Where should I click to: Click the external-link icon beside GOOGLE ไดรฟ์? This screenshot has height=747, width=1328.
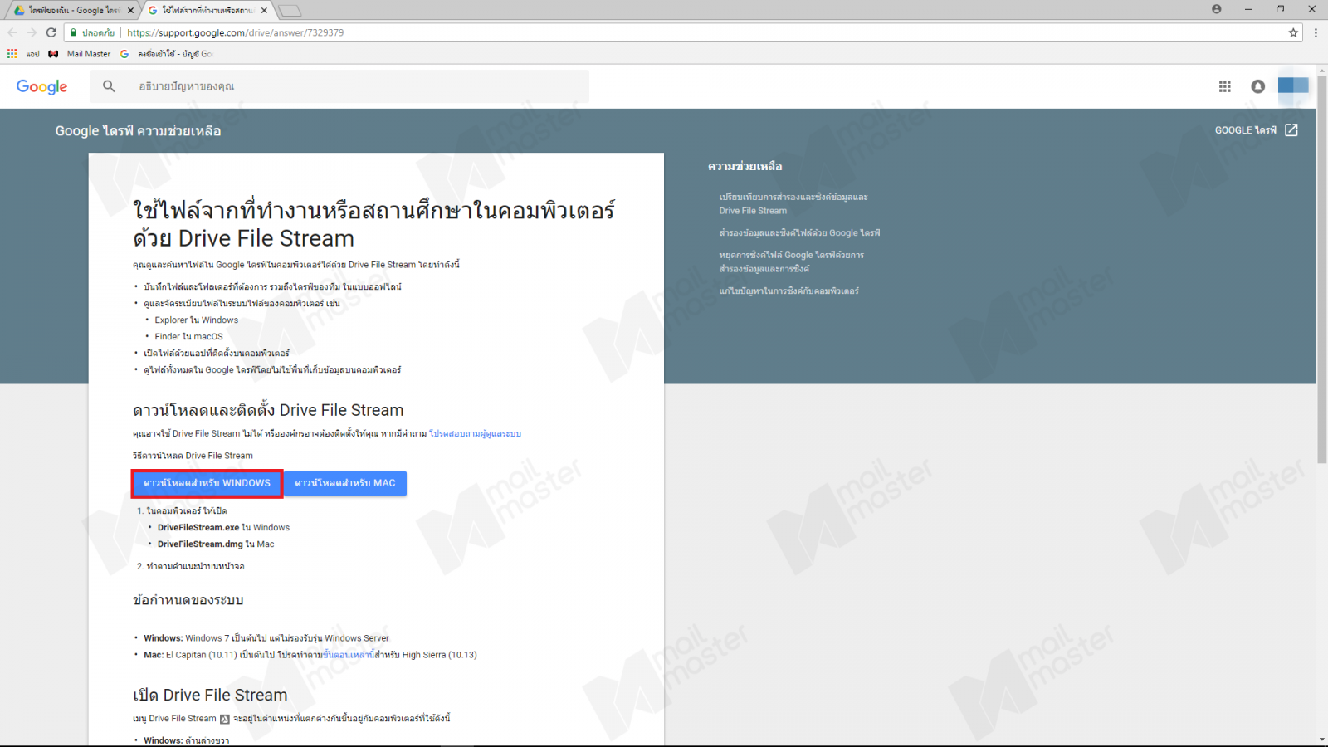(1291, 130)
